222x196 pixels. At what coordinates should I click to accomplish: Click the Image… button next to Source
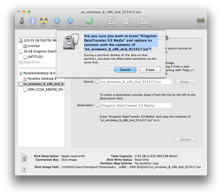coord(186,82)
